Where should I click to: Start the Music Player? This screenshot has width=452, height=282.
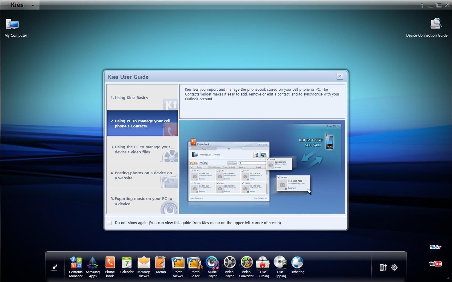[x=212, y=267]
